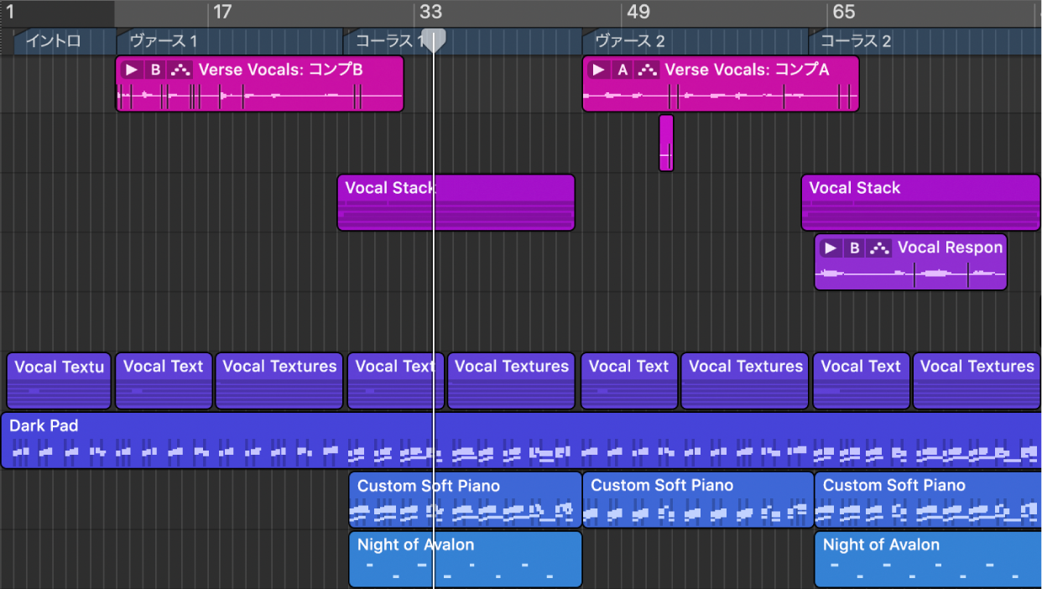This screenshot has width=1042, height=589.
Task: Select the first Night of Avalon region
Action: [465, 559]
